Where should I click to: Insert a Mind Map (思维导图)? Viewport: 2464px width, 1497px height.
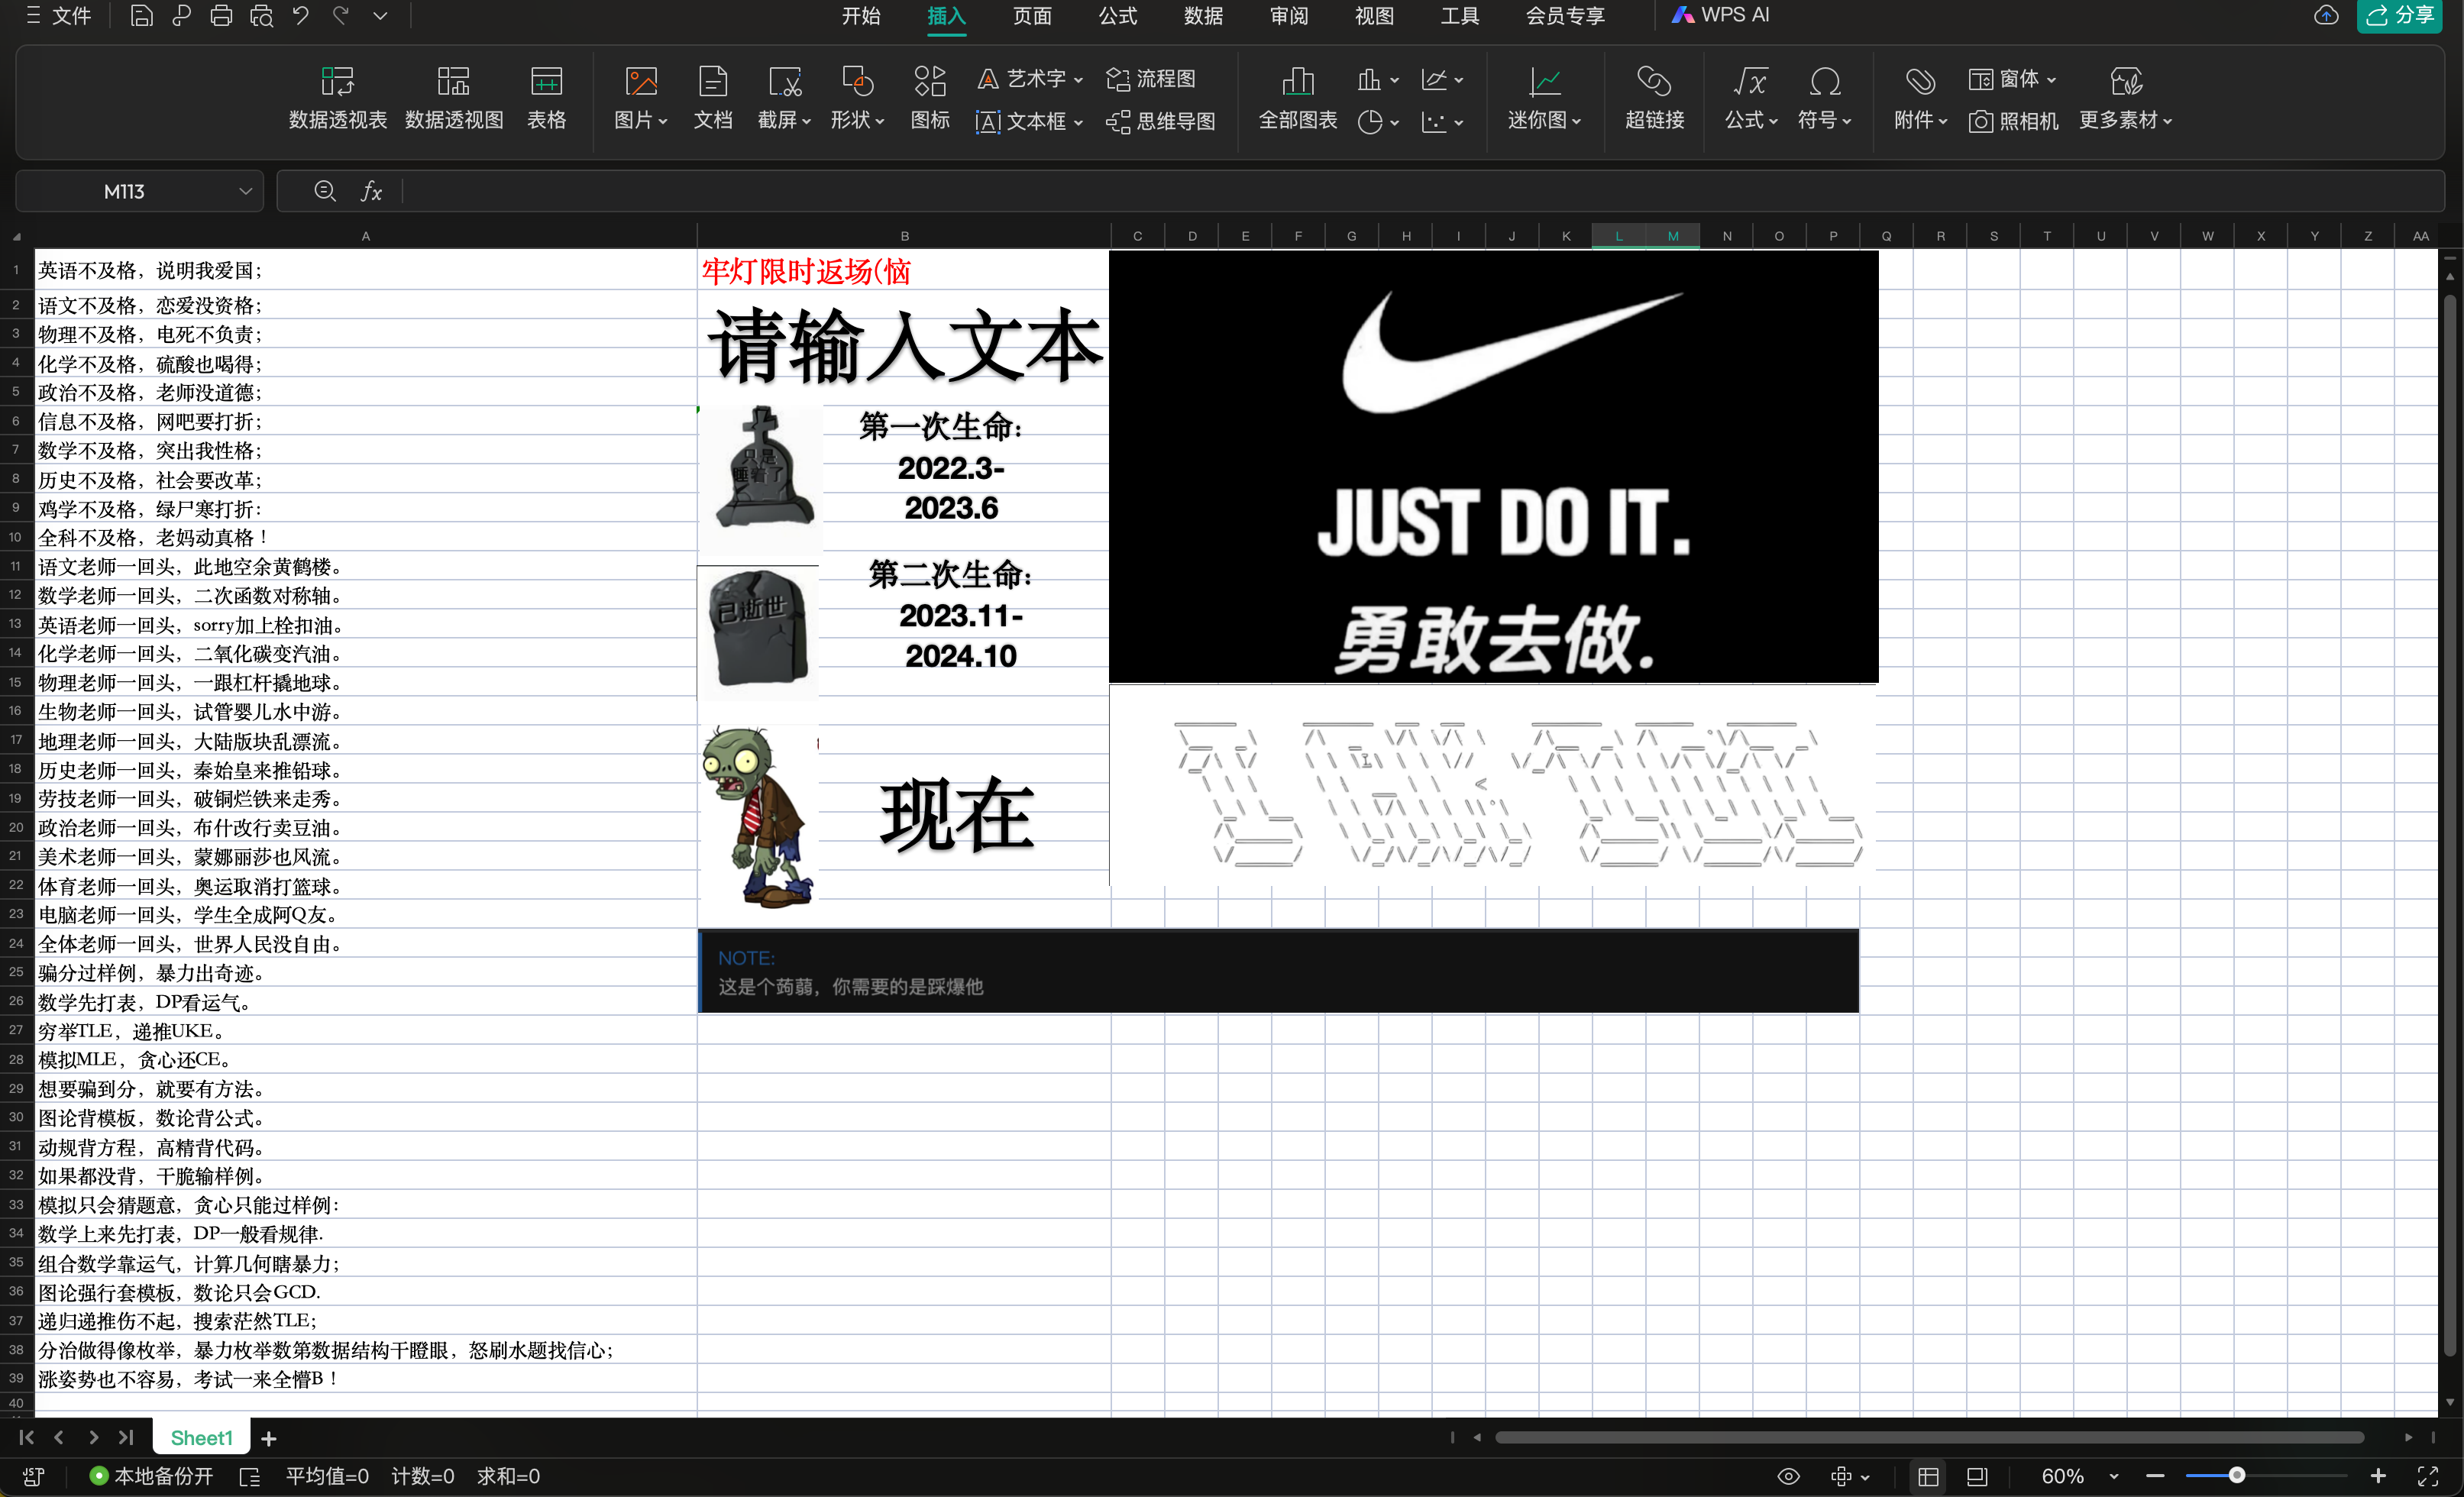(x=1161, y=122)
